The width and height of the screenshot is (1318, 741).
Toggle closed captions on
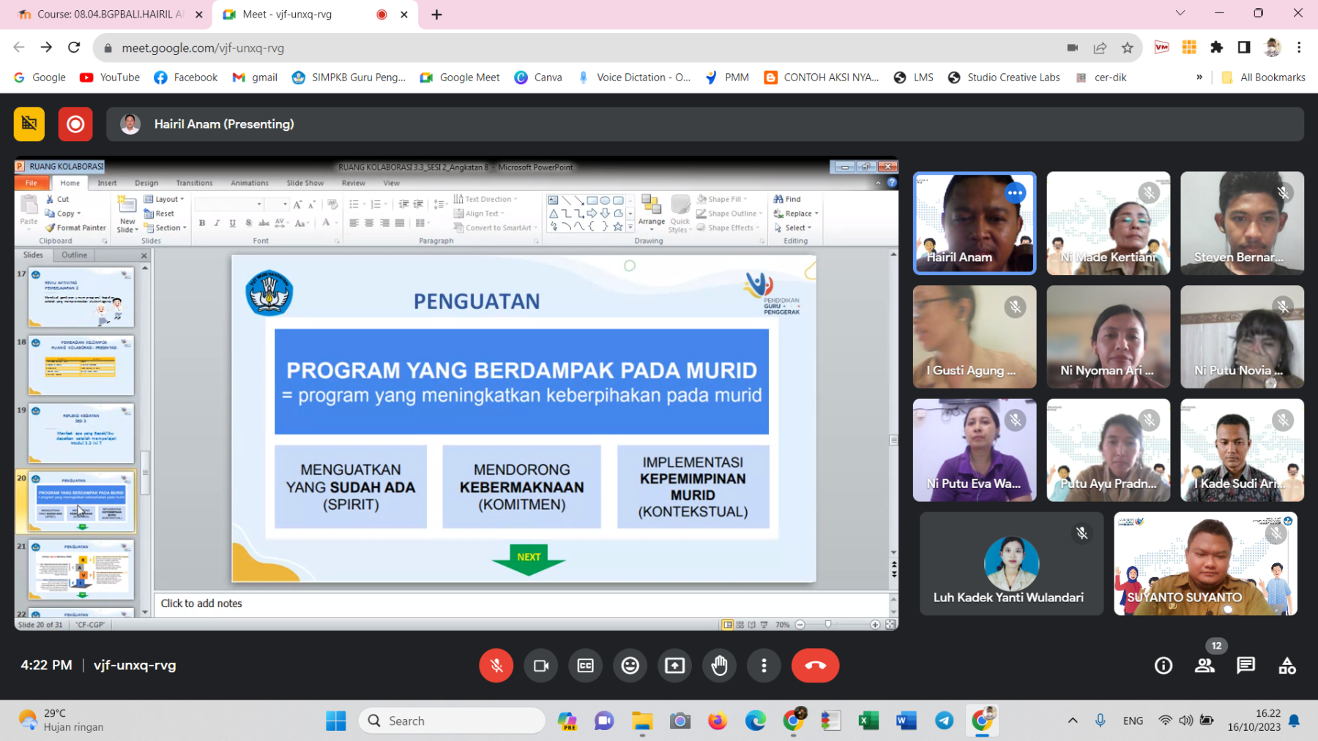pyautogui.click(x=586, y=665)
